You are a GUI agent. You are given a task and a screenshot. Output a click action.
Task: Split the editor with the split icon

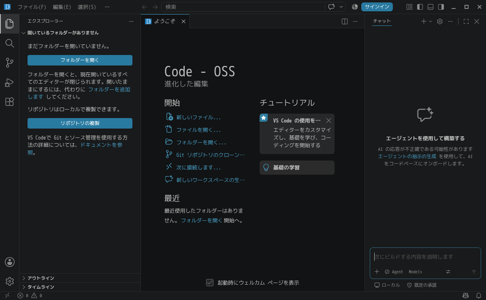(345, 21)
